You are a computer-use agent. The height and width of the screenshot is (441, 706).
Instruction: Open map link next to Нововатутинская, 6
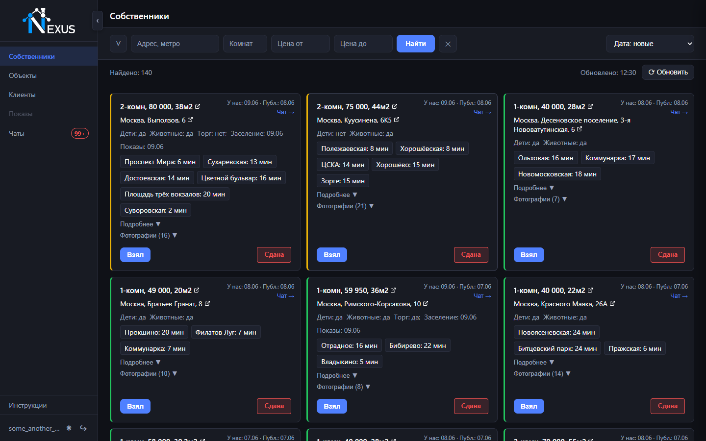580,129
